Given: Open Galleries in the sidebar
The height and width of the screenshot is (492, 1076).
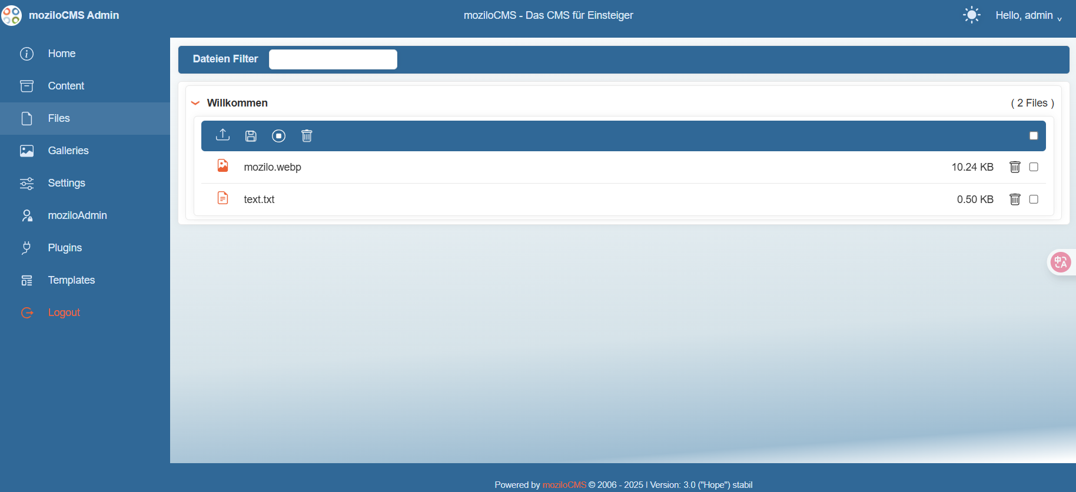Looking at the screenshot, I should click(x=68, y=151).
